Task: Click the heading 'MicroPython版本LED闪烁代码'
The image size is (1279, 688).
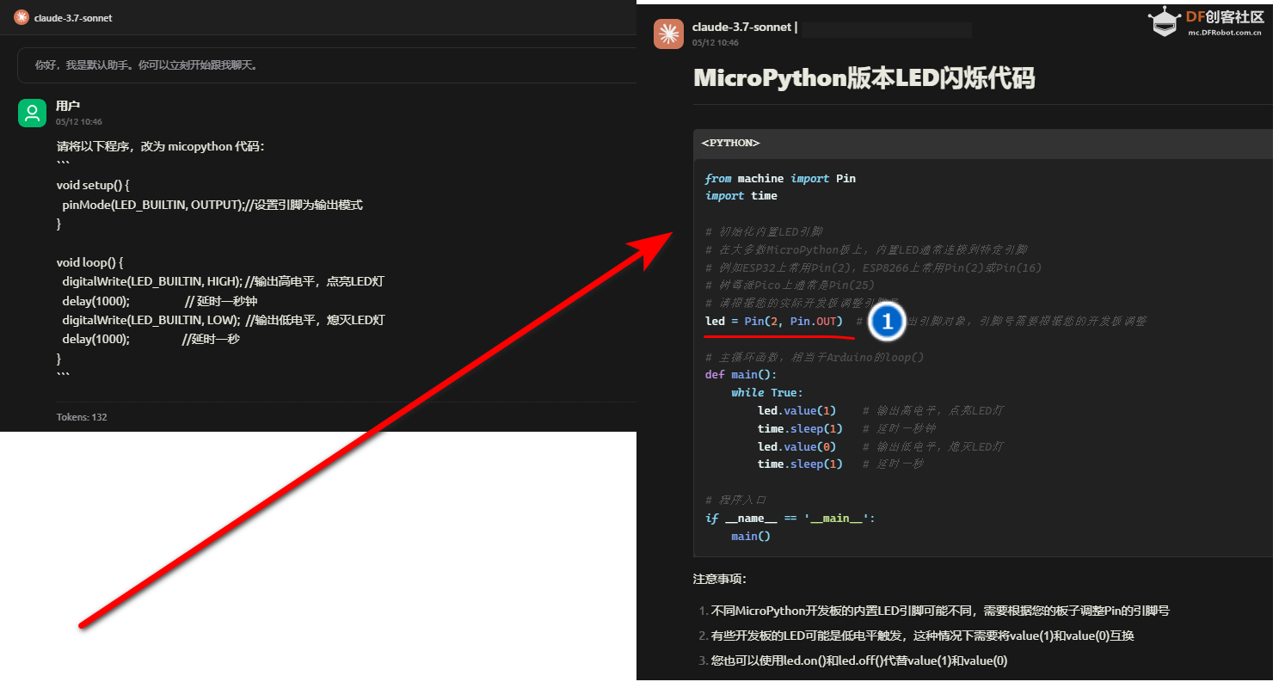Action: (x=864, y=78)
